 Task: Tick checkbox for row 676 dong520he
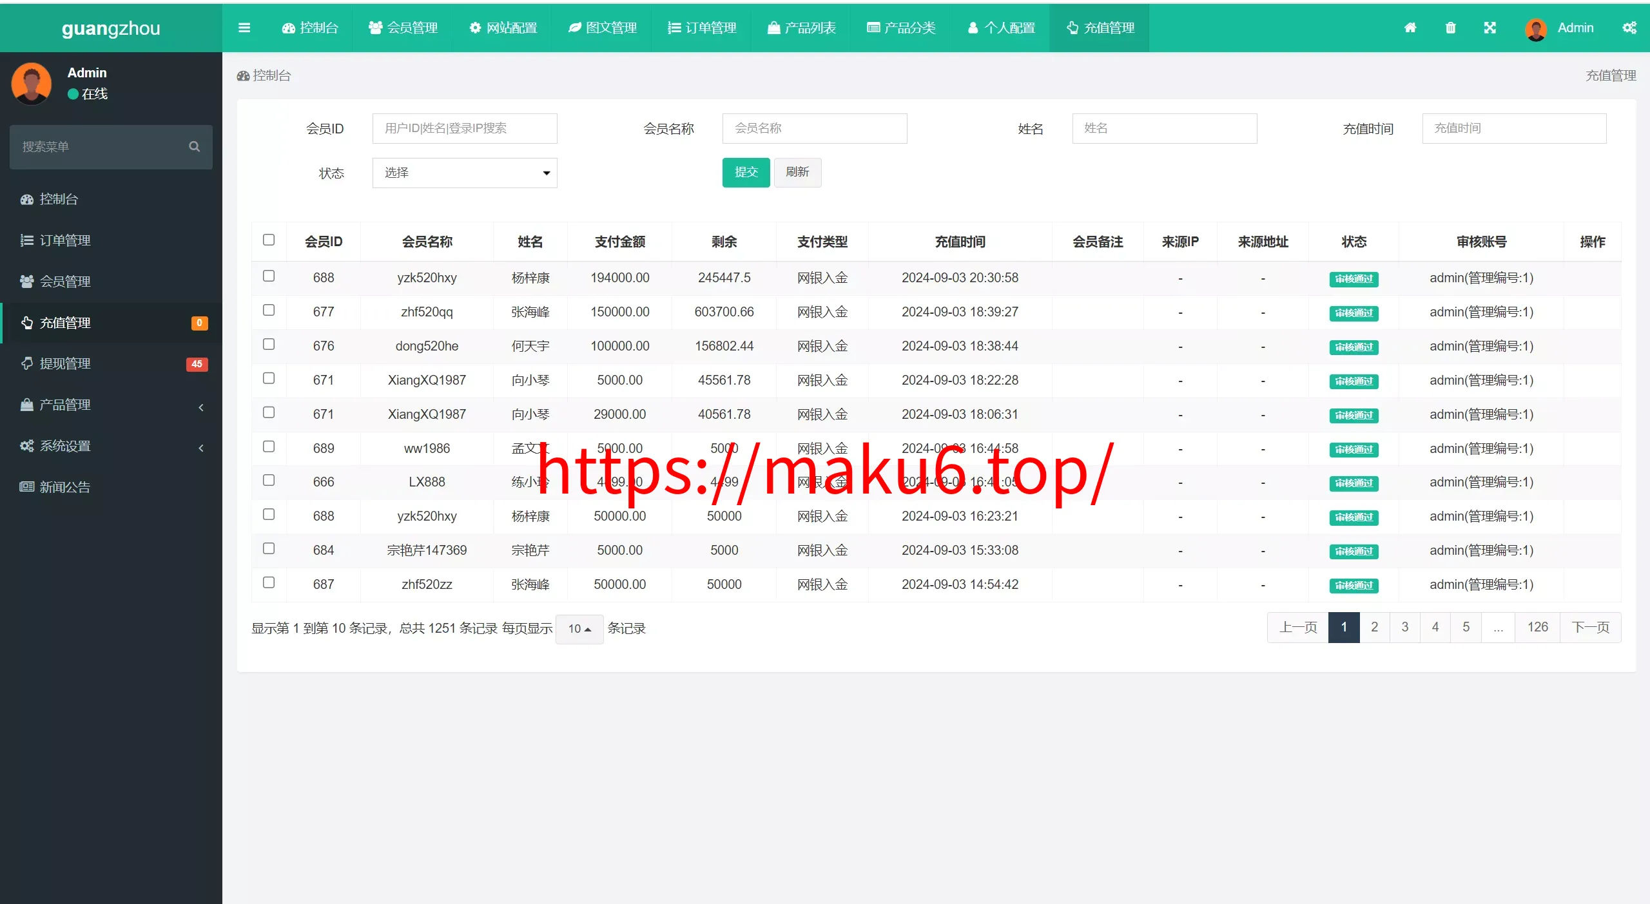269,344
